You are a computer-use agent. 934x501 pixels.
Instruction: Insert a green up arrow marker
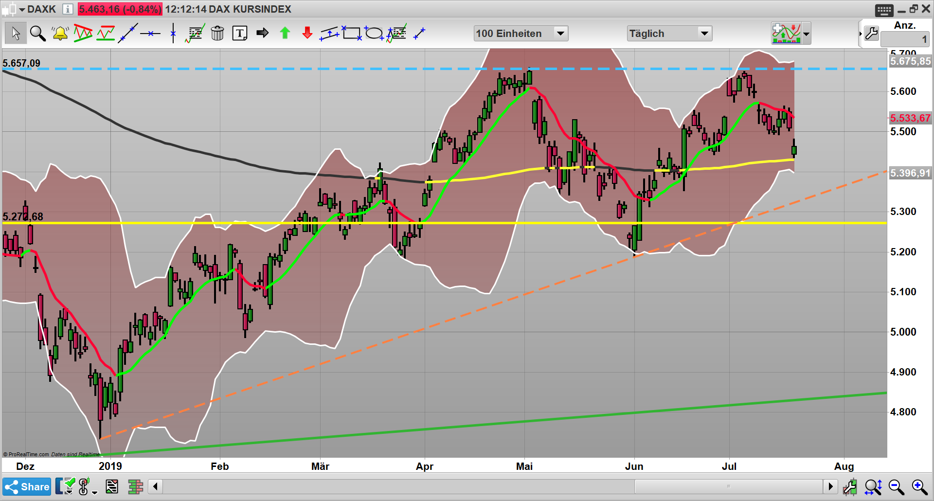pyautogui.click(x=285, y=33)
